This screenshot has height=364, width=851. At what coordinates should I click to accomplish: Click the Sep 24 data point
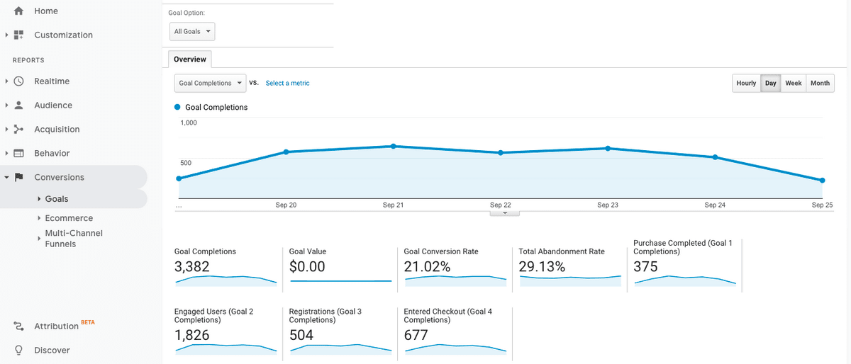pos(715,157)
